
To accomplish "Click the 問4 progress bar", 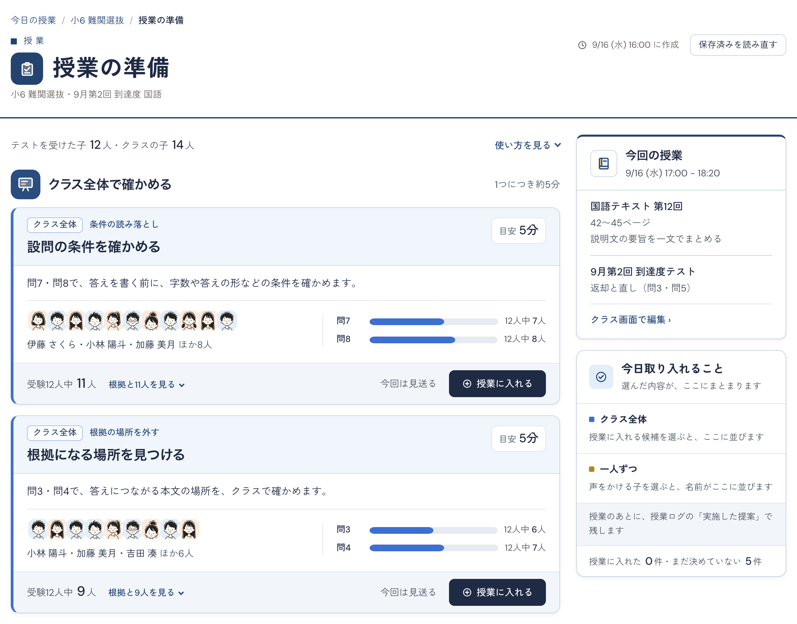I will (433, 548).
